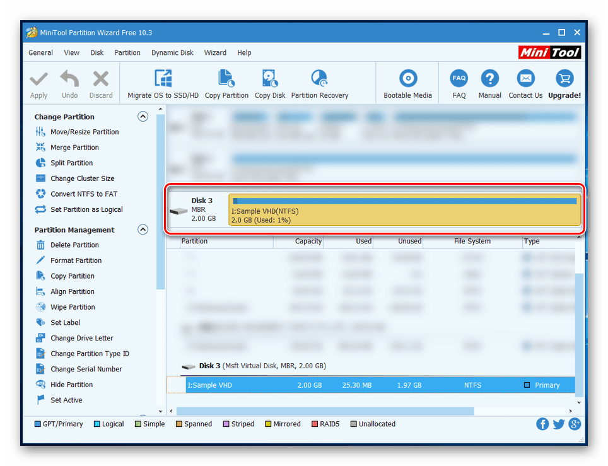Click the horizontal scrollbar in partition list

coord(325,411)
